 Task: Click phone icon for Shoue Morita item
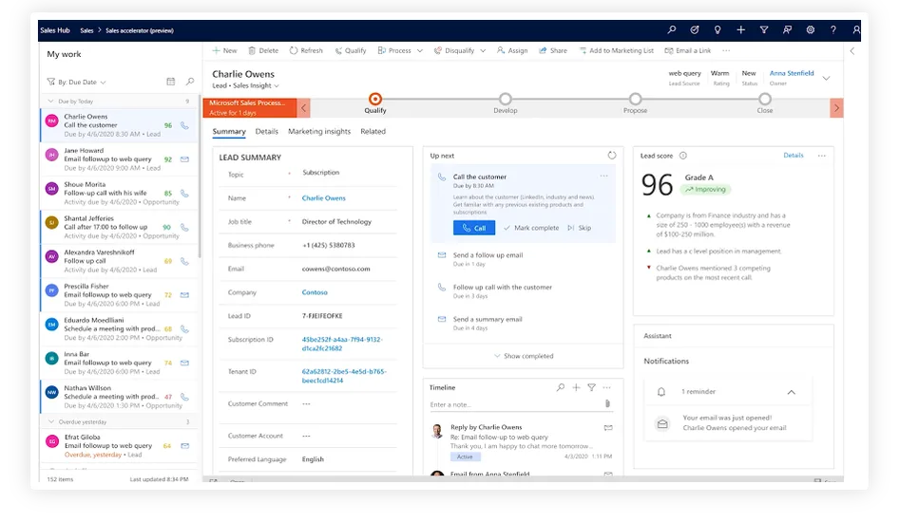184,194
